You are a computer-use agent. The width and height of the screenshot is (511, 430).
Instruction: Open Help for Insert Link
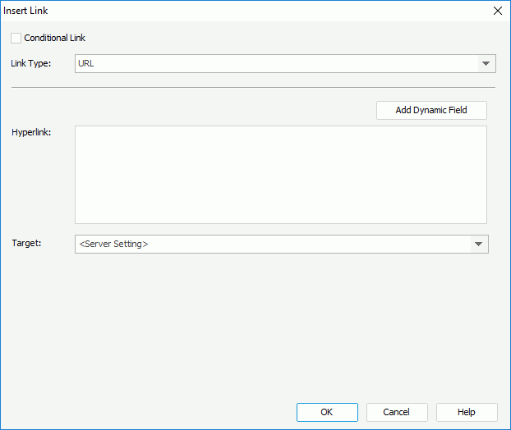click(x=467, y=412)
